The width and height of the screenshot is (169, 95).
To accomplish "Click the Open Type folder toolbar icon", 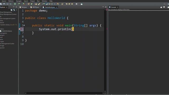I will (36, 4).
